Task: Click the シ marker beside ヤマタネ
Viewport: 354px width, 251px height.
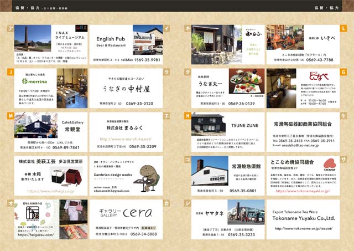Action: pyautogui.click(x=188, y=203)
